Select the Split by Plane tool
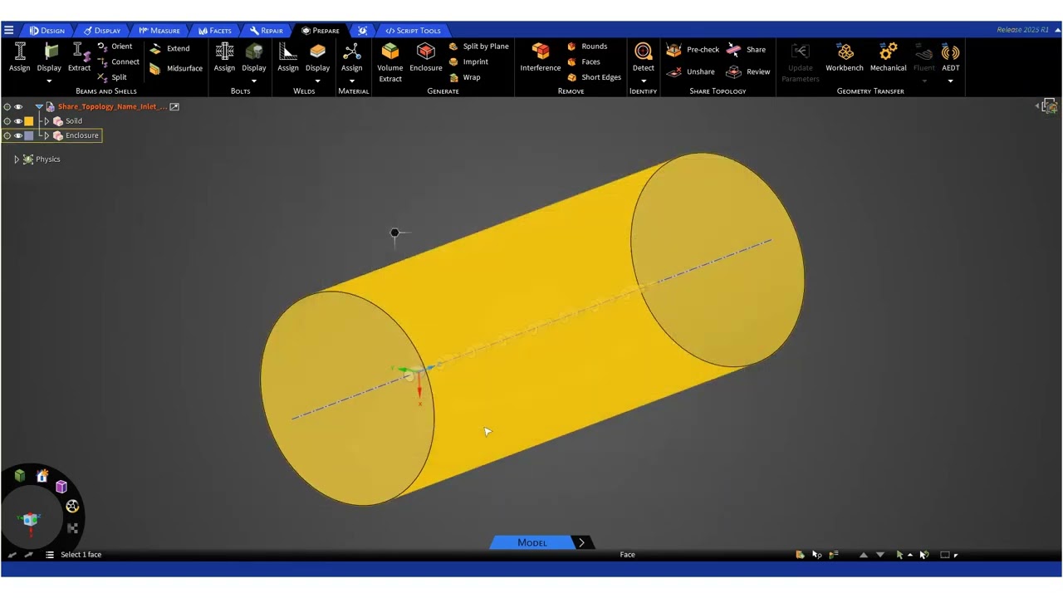The width and height of the screenshot is (1063, 598). click(478, 47)
